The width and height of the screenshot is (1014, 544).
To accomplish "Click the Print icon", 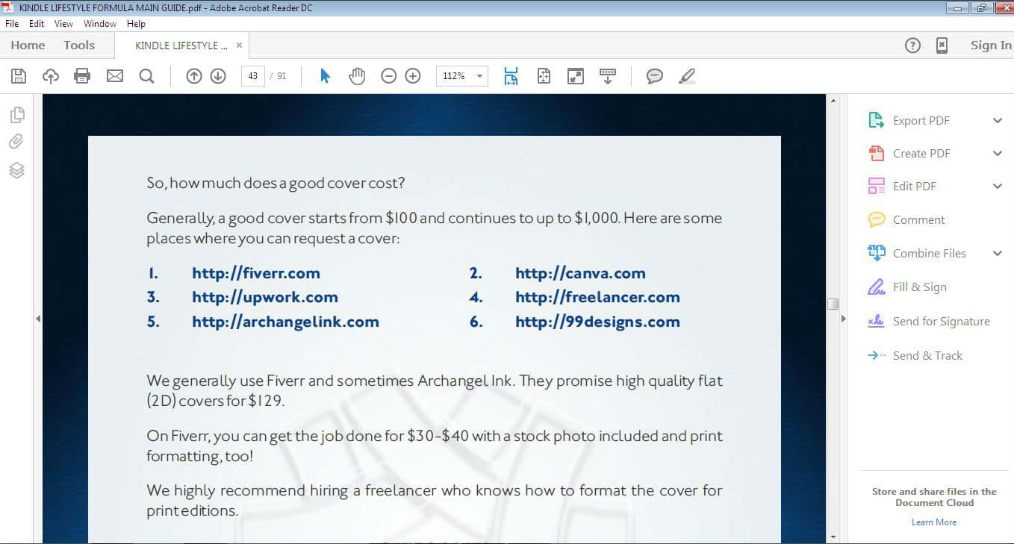I will click(82, 75).
